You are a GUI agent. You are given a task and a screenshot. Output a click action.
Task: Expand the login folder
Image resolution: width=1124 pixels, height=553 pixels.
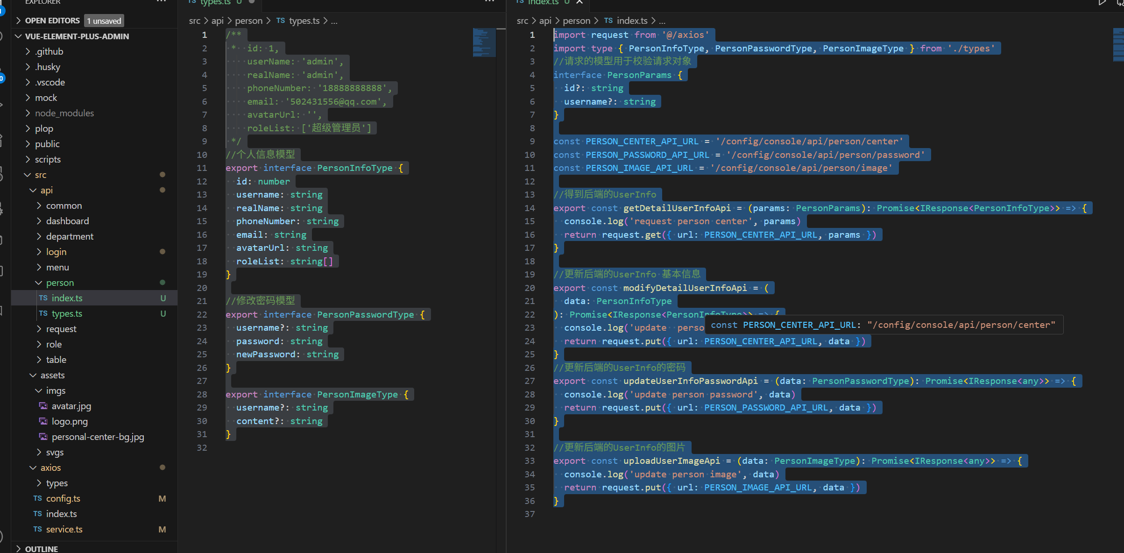[39, 252]
